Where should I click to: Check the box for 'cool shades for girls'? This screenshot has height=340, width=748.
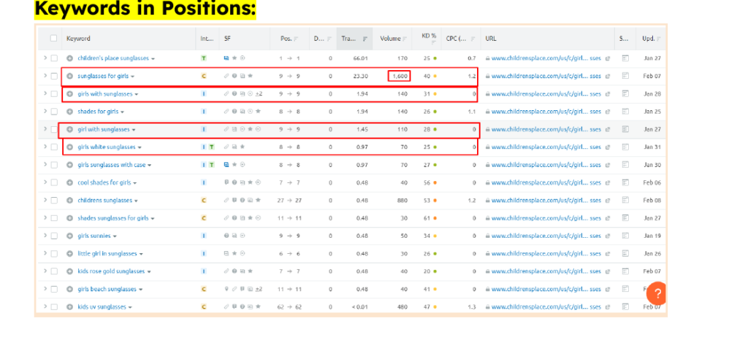point(54,183)
